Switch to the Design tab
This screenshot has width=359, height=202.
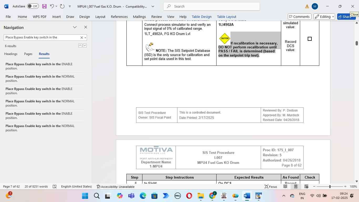click(x=85, y=17)
